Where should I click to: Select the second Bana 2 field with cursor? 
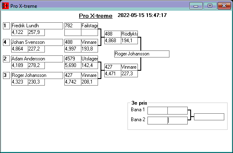click(177, 120)
